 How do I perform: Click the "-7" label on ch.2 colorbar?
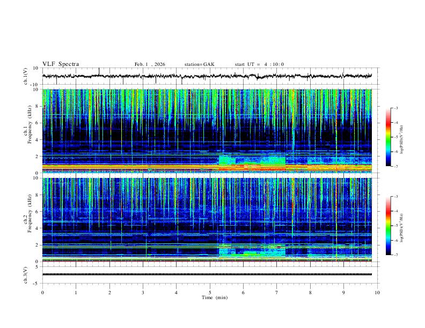tap(395, 255)
